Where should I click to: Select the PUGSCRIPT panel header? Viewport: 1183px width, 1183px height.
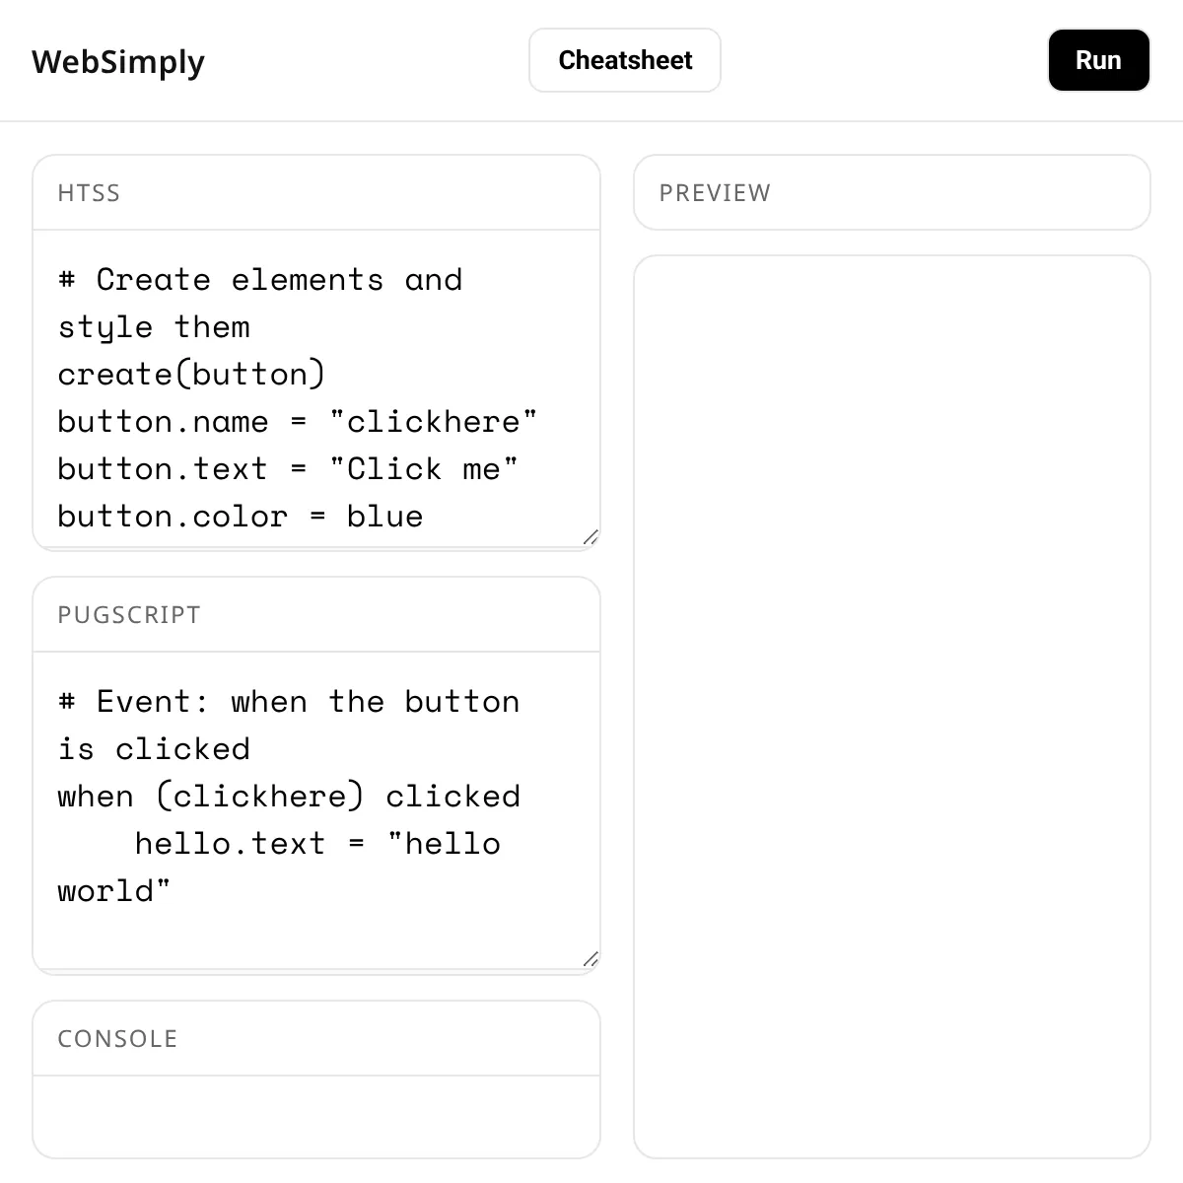click(x=316, y=615)
